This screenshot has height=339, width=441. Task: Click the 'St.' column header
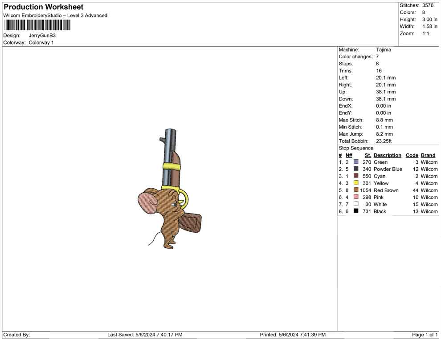tap(368, 155)
